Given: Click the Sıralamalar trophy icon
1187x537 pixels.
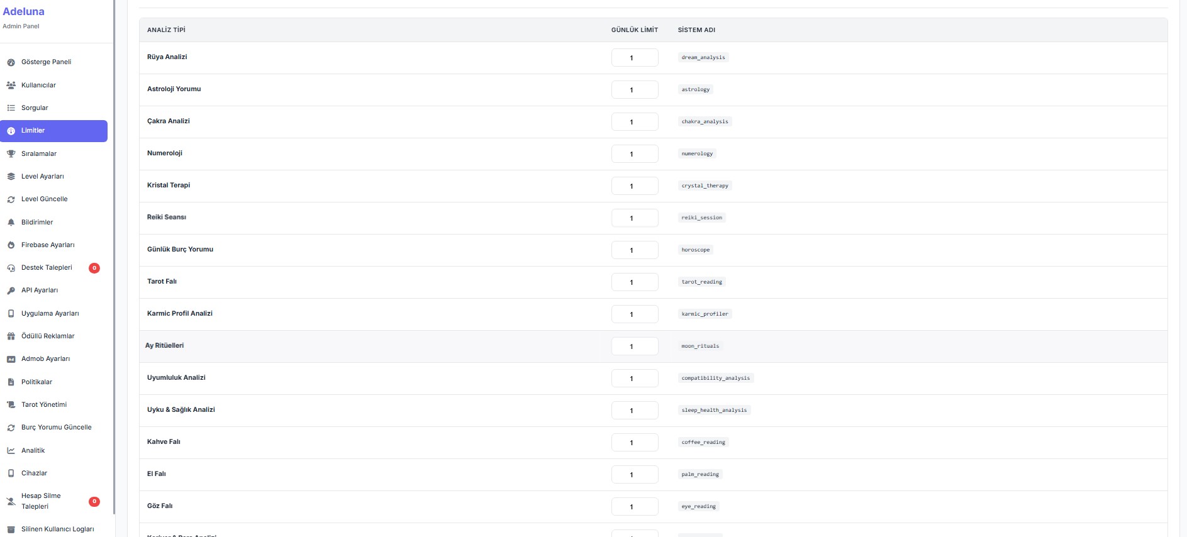Looking at the screenshot, I should pyautogui.click(x=11, y=153).
